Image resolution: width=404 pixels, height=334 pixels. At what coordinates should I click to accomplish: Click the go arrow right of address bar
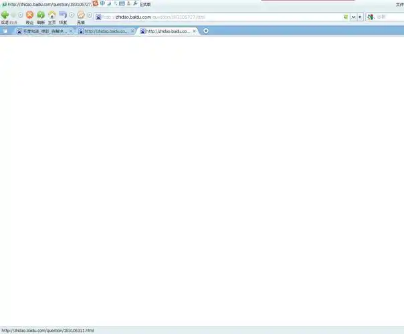[361, 17]
